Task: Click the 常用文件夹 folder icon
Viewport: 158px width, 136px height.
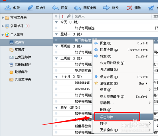Action: 7,18
